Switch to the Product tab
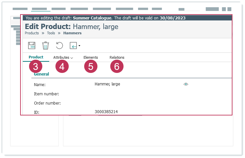 (x=36, y=57)
